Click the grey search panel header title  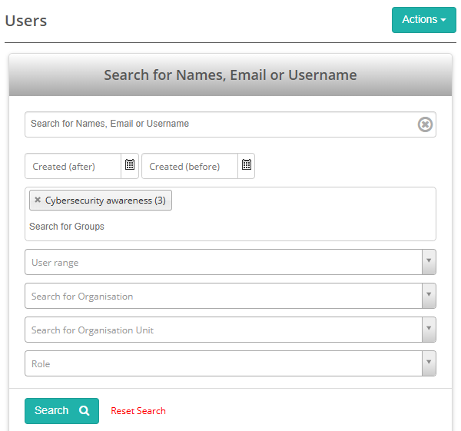pos(230,75)
